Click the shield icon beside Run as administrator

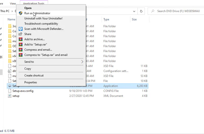click(21, 13)
